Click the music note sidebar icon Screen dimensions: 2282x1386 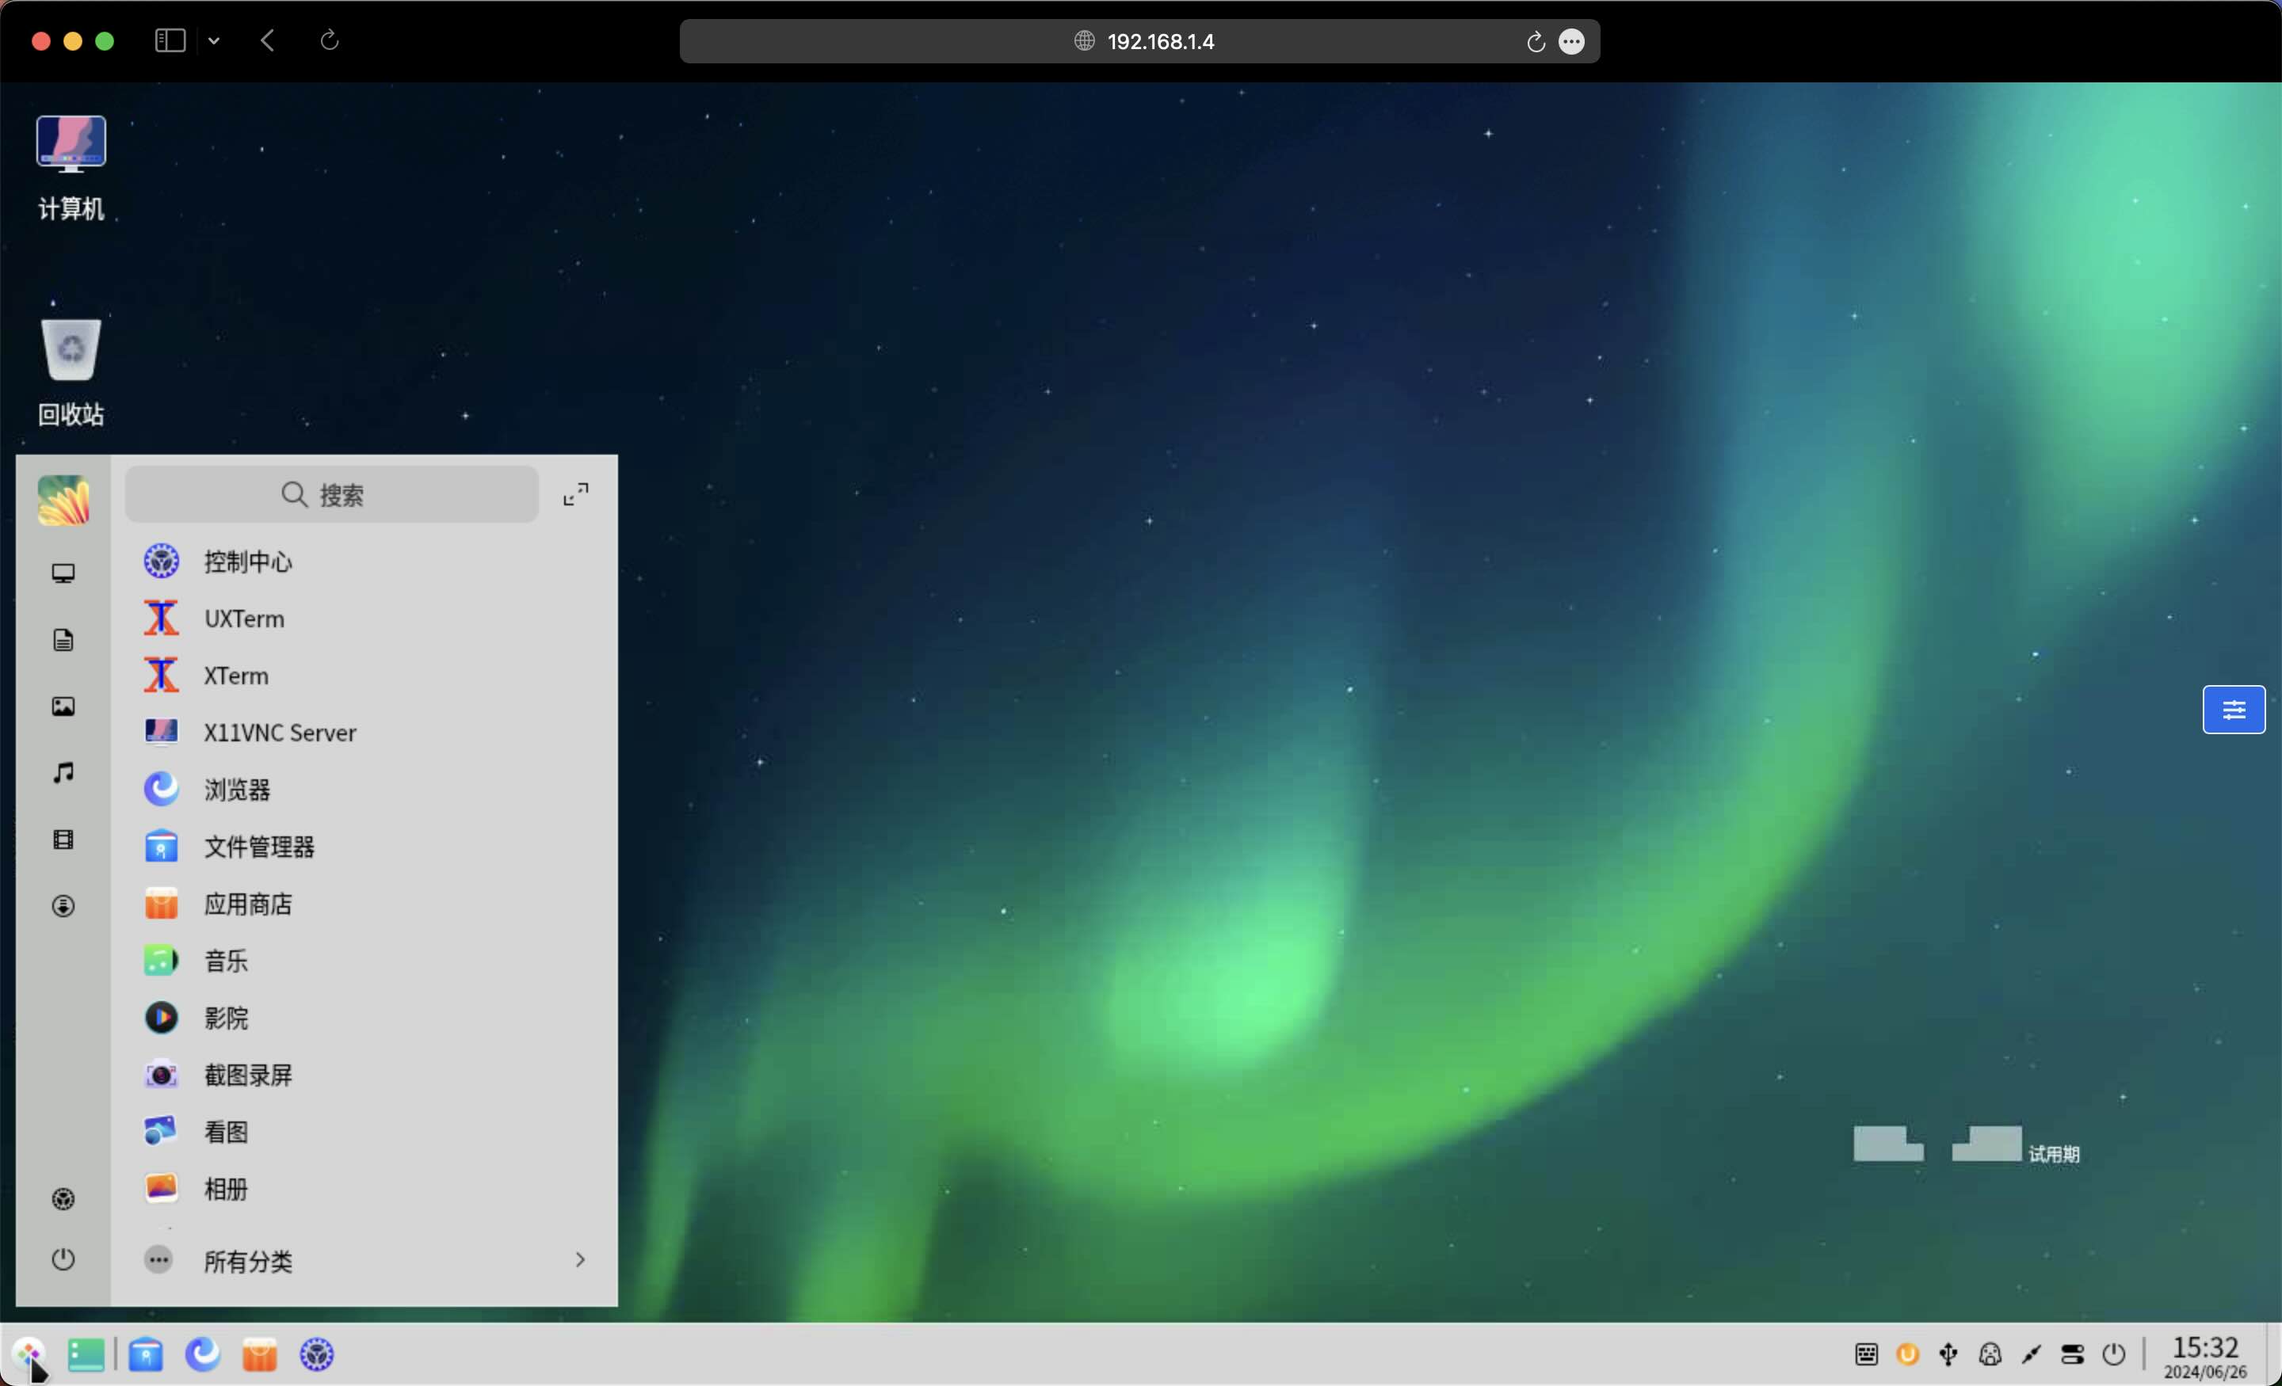click(x=63, y=772)
